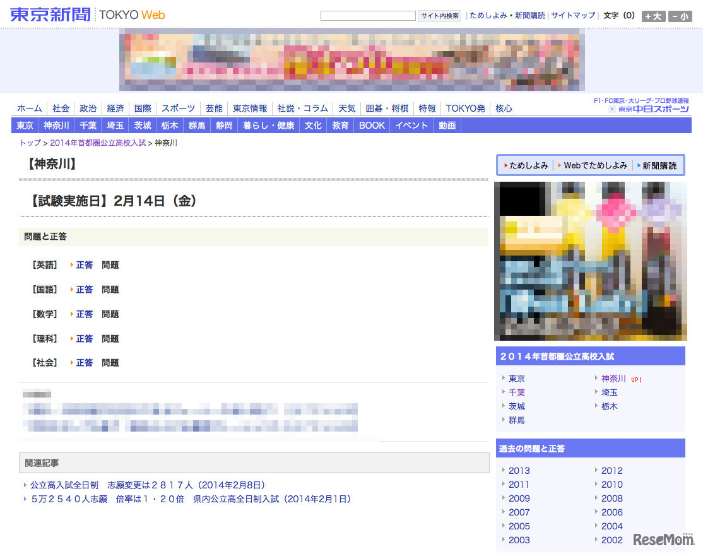
Task: Open past answers for 2013
Action: [519, 471]
